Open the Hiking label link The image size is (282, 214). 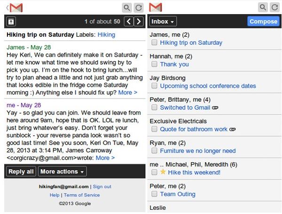pyautogui.click(x=106, y=34)
